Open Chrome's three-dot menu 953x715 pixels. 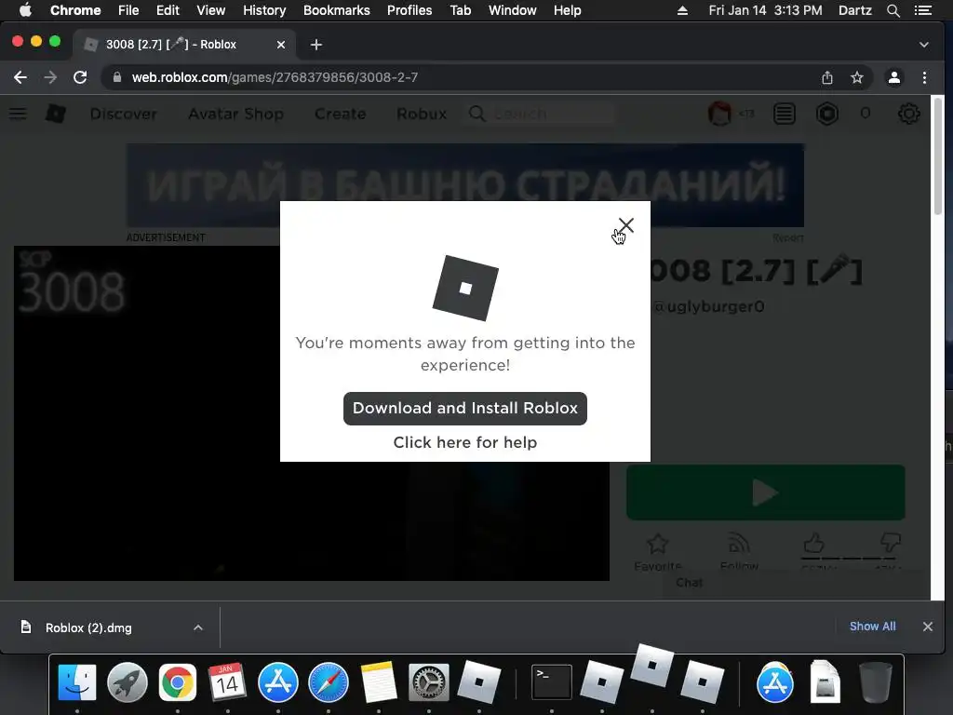point(924,77)
